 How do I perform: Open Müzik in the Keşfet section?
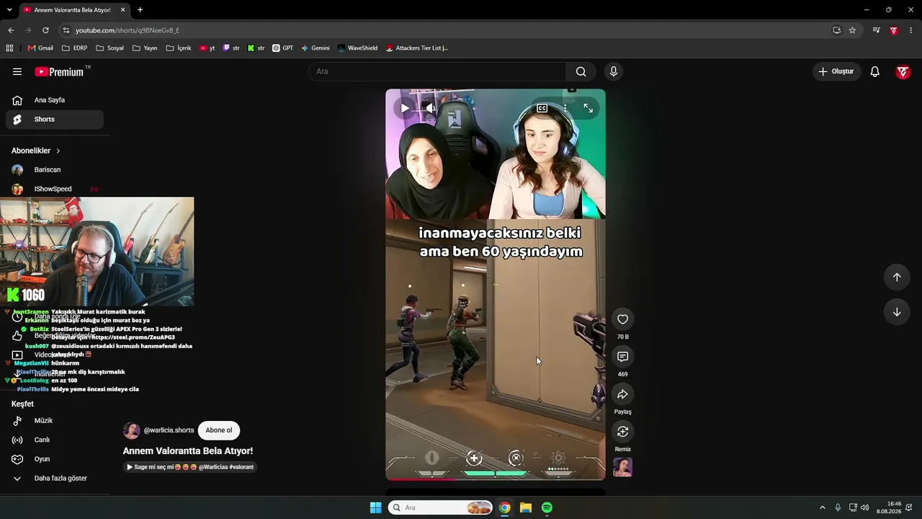[55, 421]
